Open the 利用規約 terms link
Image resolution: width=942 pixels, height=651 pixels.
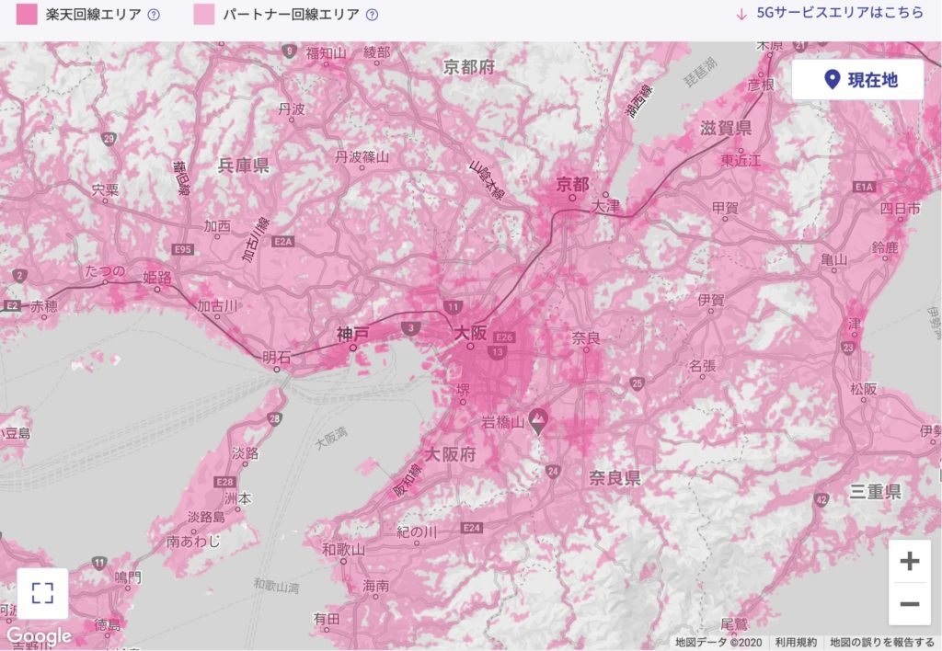click(796, 643)
